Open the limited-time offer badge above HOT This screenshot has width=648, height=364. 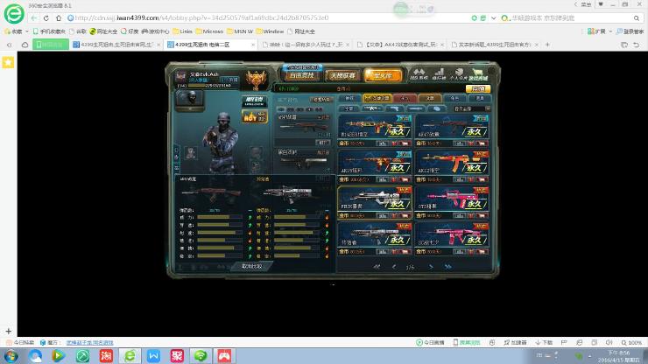pyautogui.click(x=254, y=101)
